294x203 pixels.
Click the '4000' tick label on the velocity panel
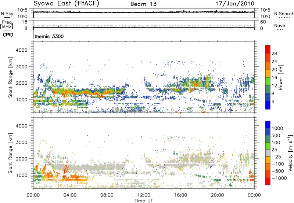pos(21,126)
